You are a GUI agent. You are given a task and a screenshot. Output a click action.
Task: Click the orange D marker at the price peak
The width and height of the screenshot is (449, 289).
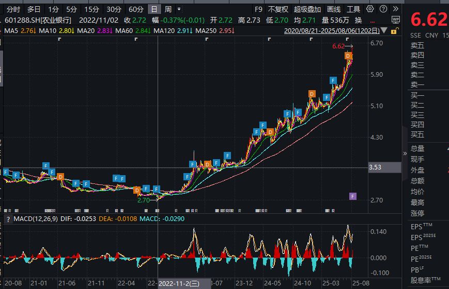(x=348, y=56)
